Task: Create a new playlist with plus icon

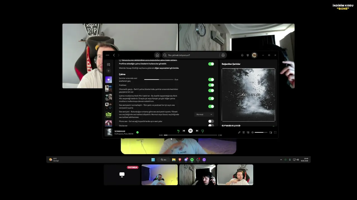Action: coord(108,71)
